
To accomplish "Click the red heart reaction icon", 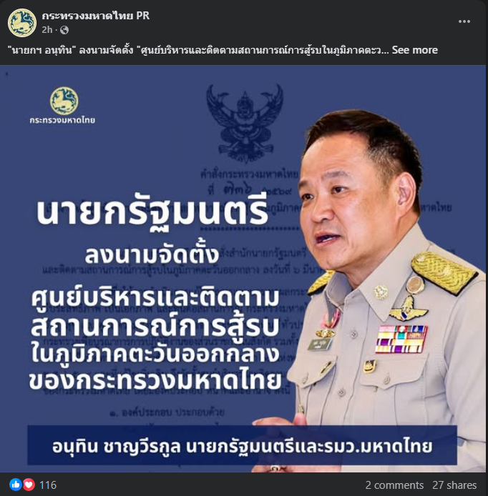I will point(29,485).
